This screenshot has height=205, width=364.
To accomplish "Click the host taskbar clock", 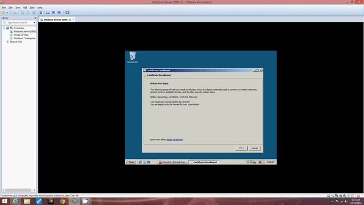I will coord(355,202).
